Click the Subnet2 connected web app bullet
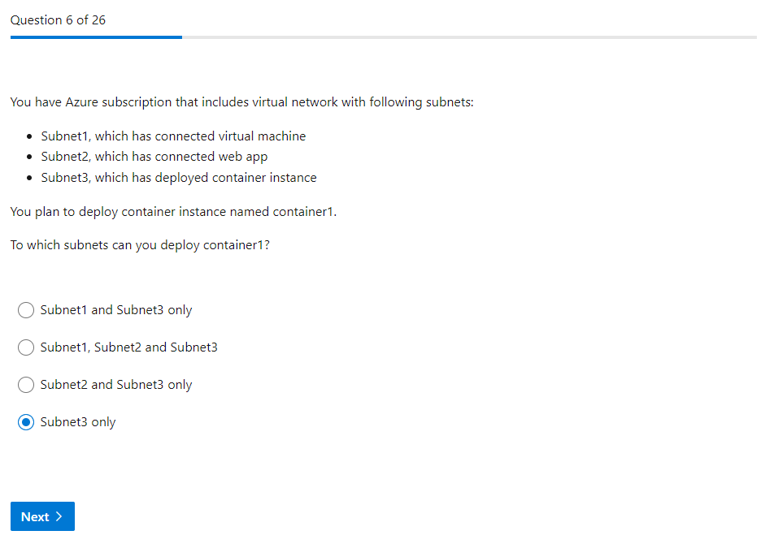The image size is (765, 548). tap(154, 157)
